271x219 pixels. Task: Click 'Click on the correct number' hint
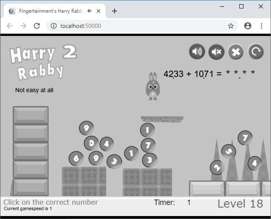tap(51, 202)
